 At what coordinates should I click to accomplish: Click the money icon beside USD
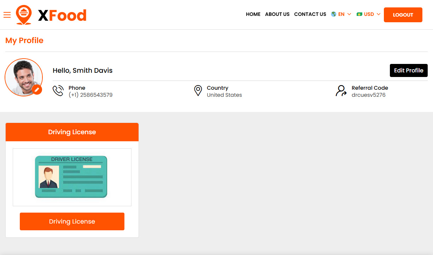[359, 14]
